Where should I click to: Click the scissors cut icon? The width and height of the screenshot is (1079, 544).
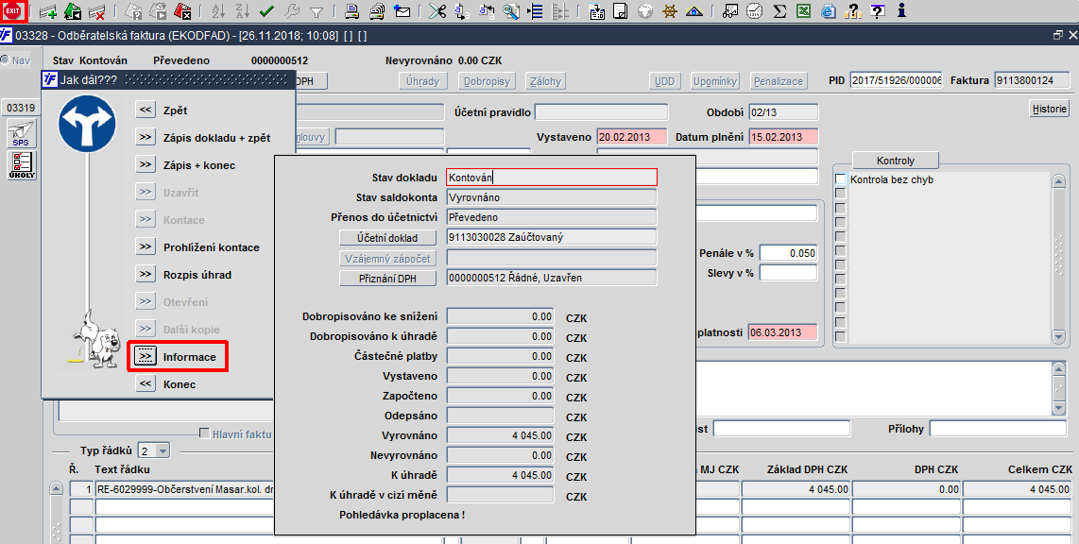(x=437, y=11)
